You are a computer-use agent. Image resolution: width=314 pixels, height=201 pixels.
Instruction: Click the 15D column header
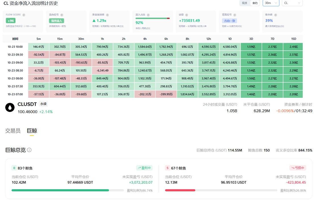(294, 39)
